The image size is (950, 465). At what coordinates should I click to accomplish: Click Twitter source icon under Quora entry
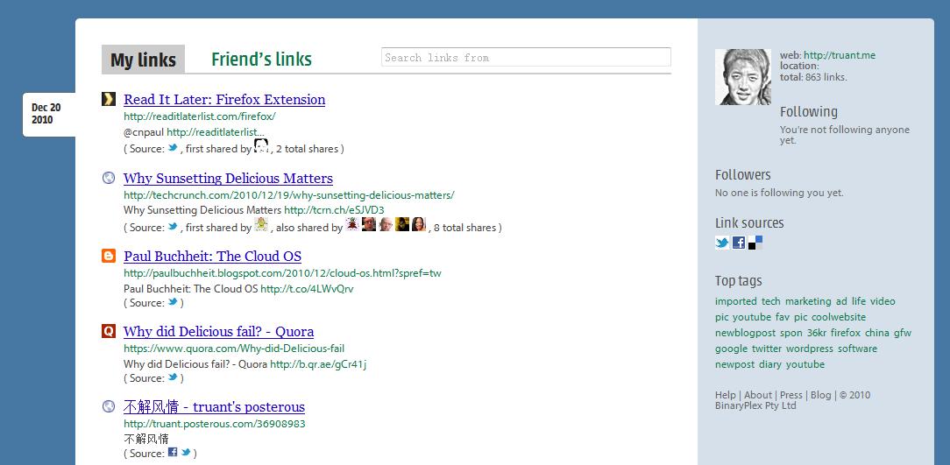click(x=173, y=377)
